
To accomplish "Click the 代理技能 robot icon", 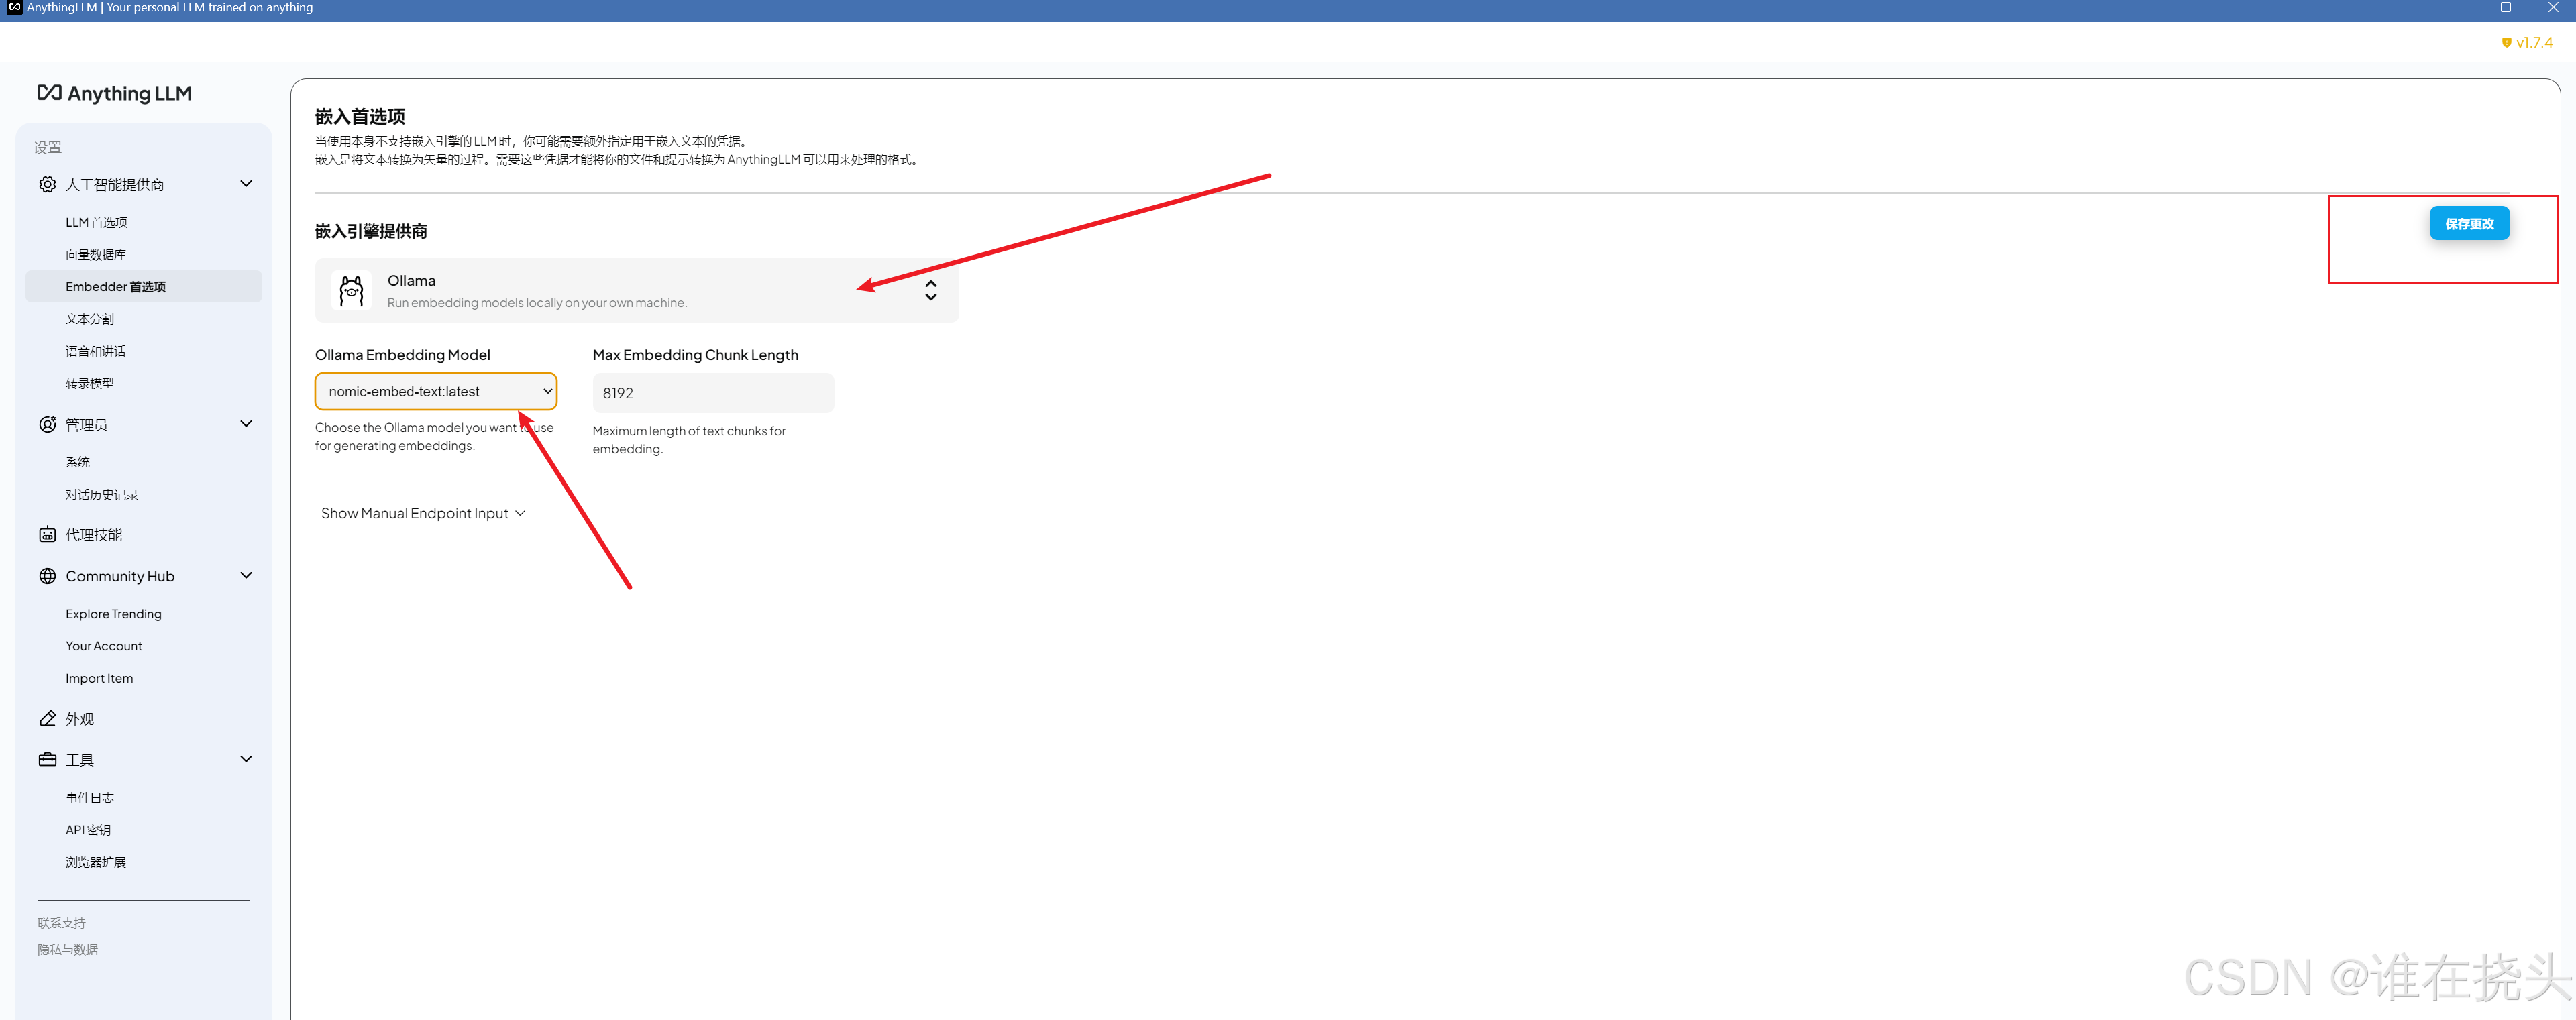I will [x=47, y=535].
